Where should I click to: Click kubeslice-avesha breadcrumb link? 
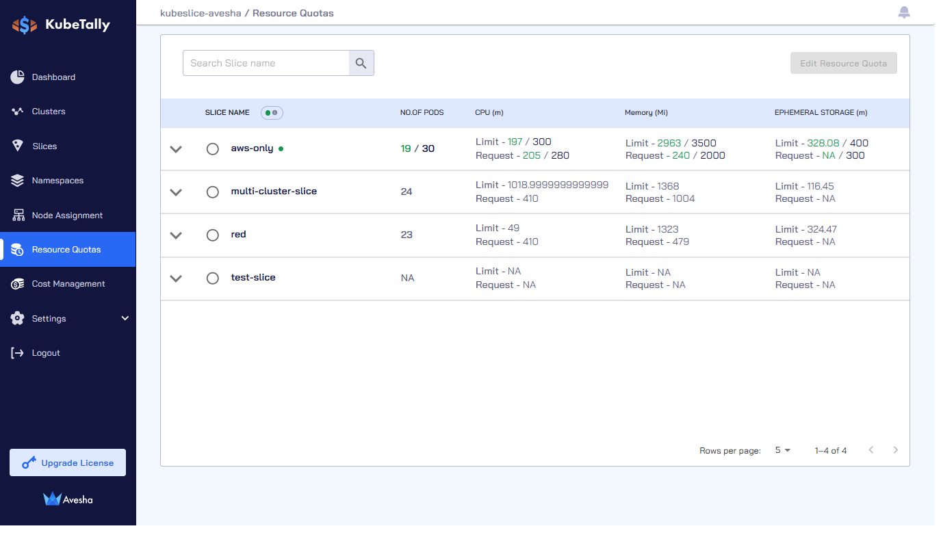pyautogui.click(x=201, y=13)
